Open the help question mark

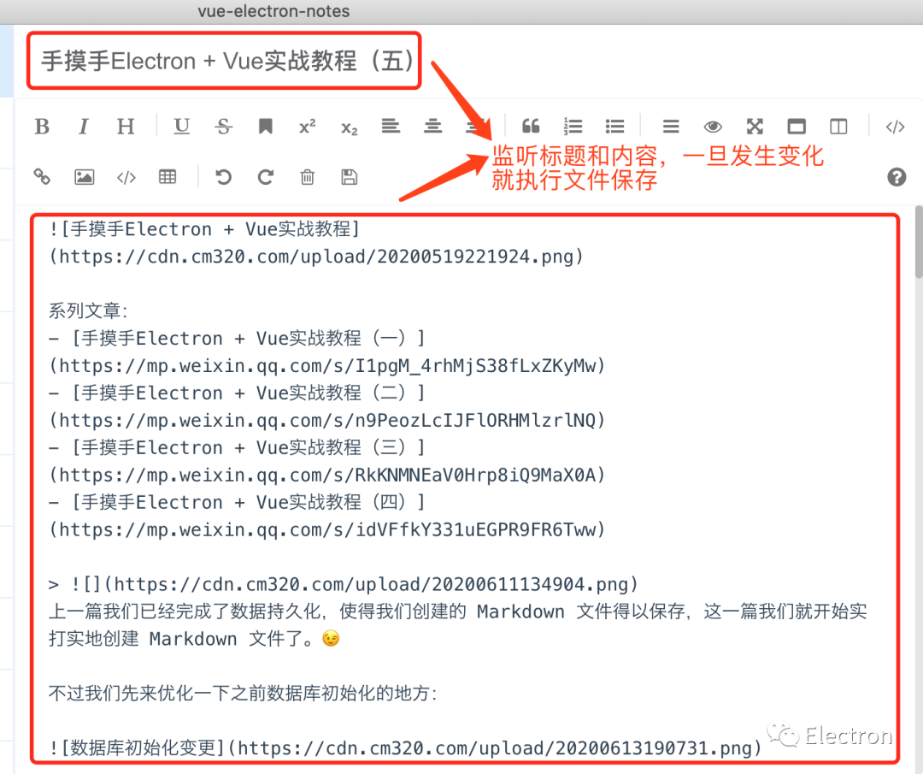897,177
